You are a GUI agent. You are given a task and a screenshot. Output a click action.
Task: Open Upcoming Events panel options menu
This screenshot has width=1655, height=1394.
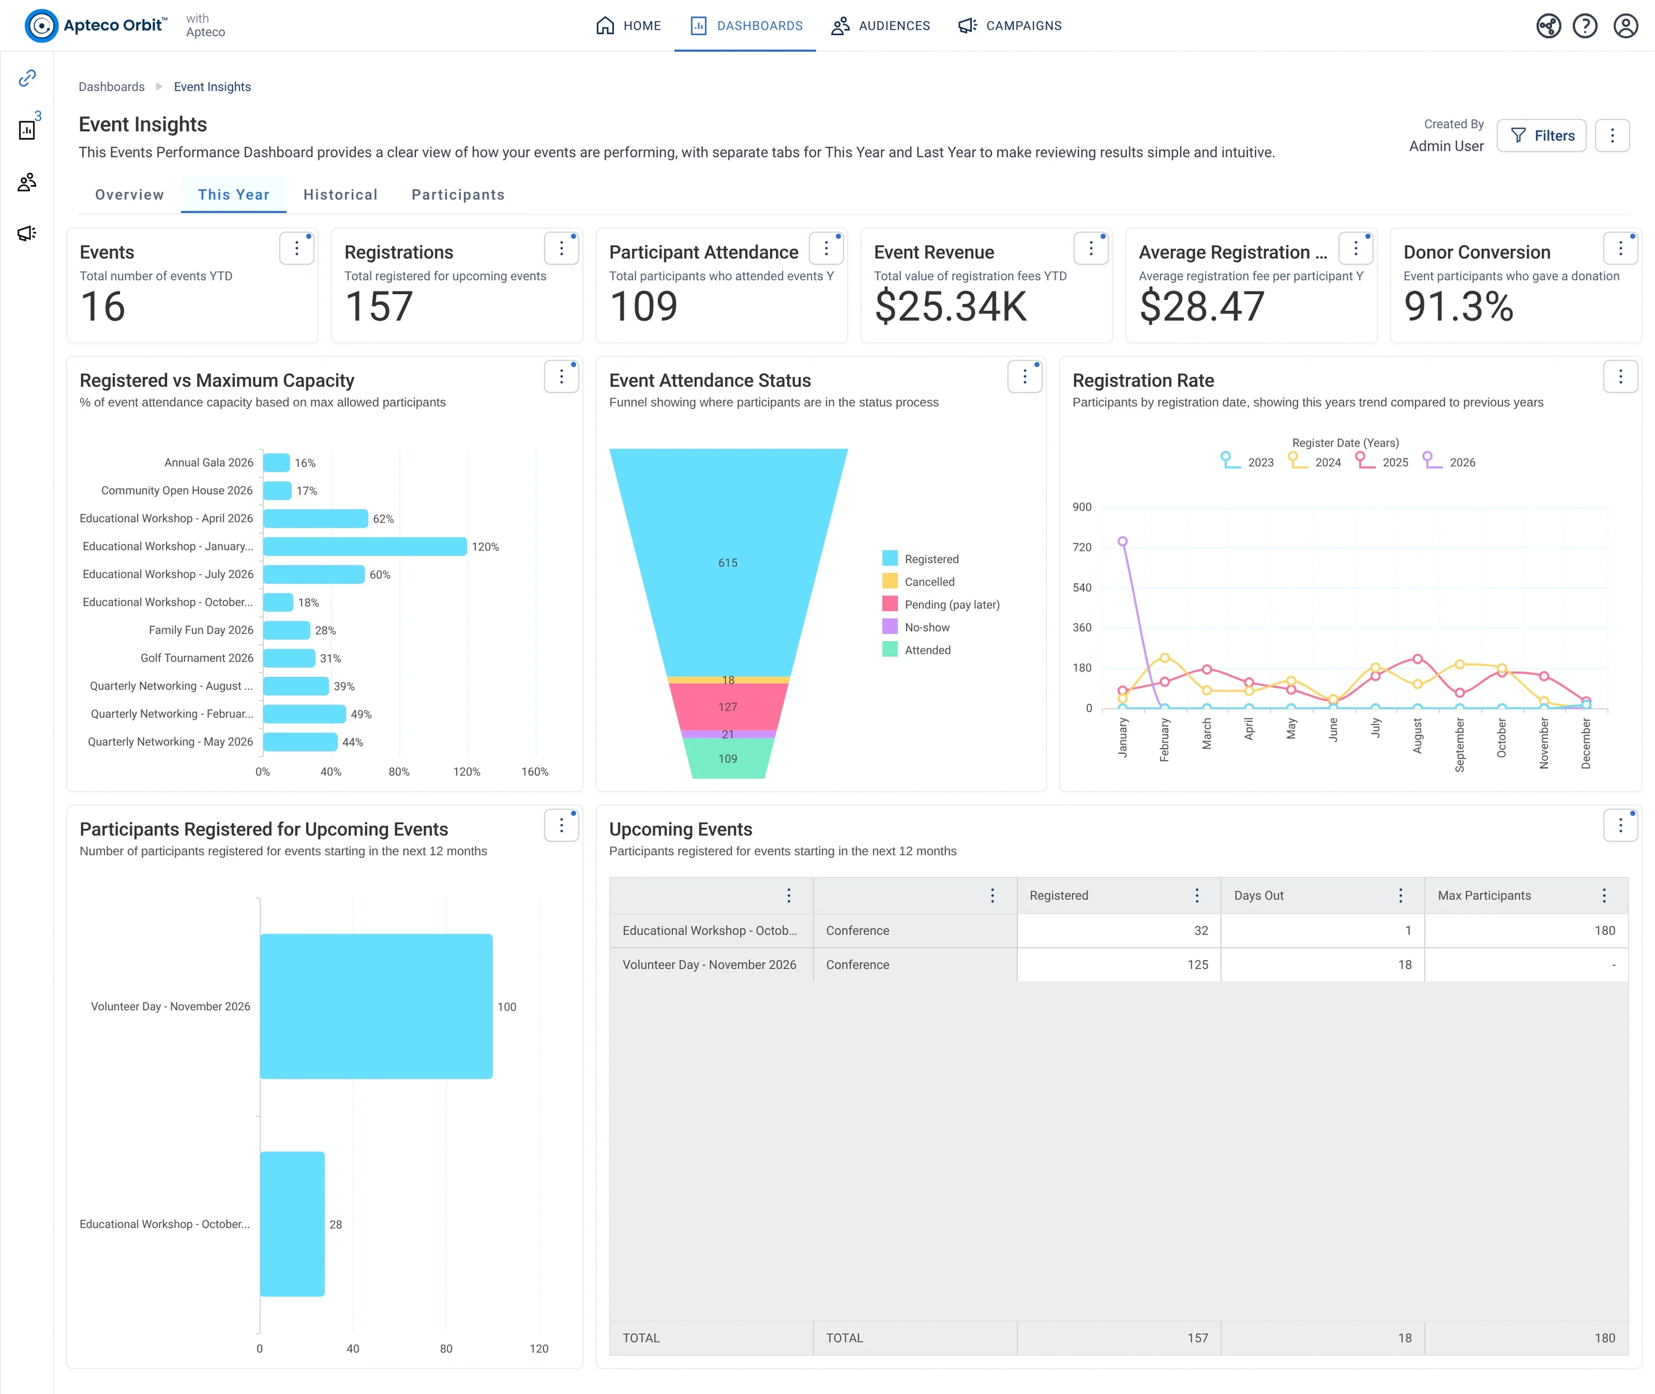pyautogui.click(x=1621, y=826)
